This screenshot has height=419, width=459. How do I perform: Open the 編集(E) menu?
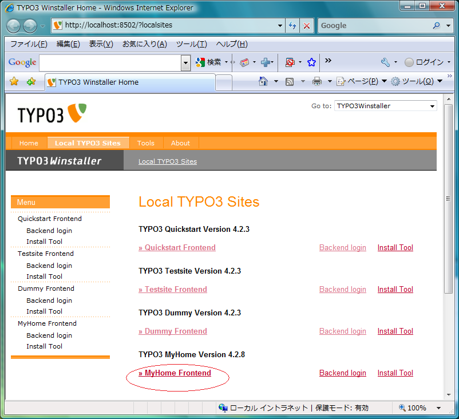tap(68, 44)
